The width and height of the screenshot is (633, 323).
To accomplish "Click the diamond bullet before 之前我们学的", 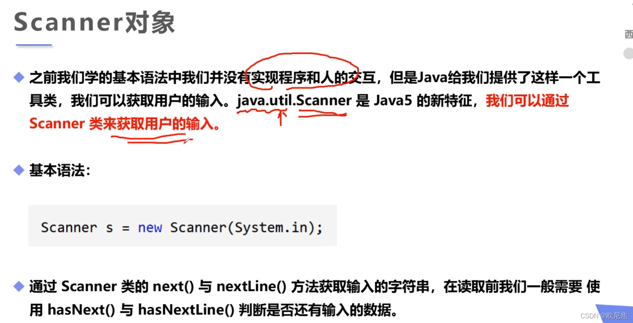I will 19,77.
